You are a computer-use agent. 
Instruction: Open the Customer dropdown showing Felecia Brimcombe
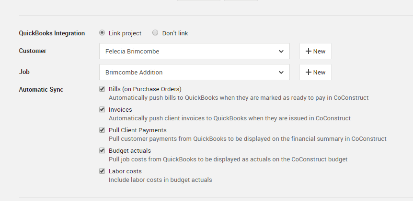coord(195,51)
